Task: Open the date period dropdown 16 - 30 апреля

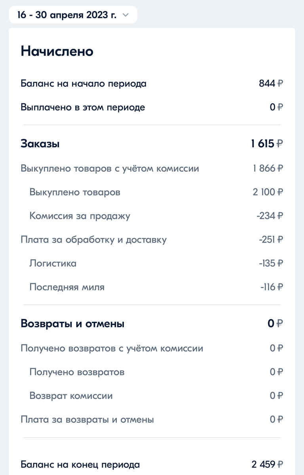Action: click(x=73, y=15)
